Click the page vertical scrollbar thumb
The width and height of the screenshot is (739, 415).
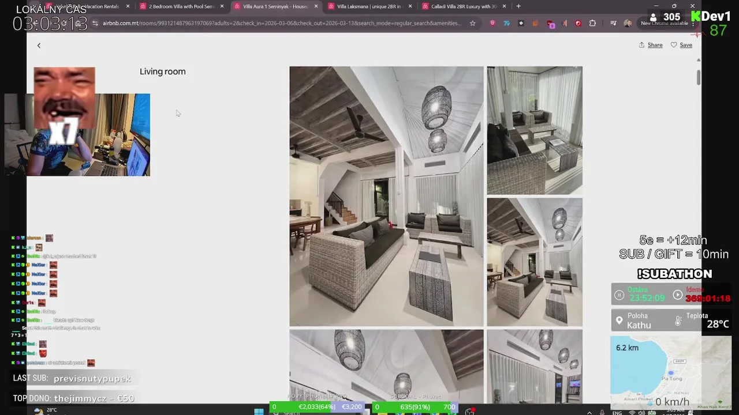[x=698, y=77]
